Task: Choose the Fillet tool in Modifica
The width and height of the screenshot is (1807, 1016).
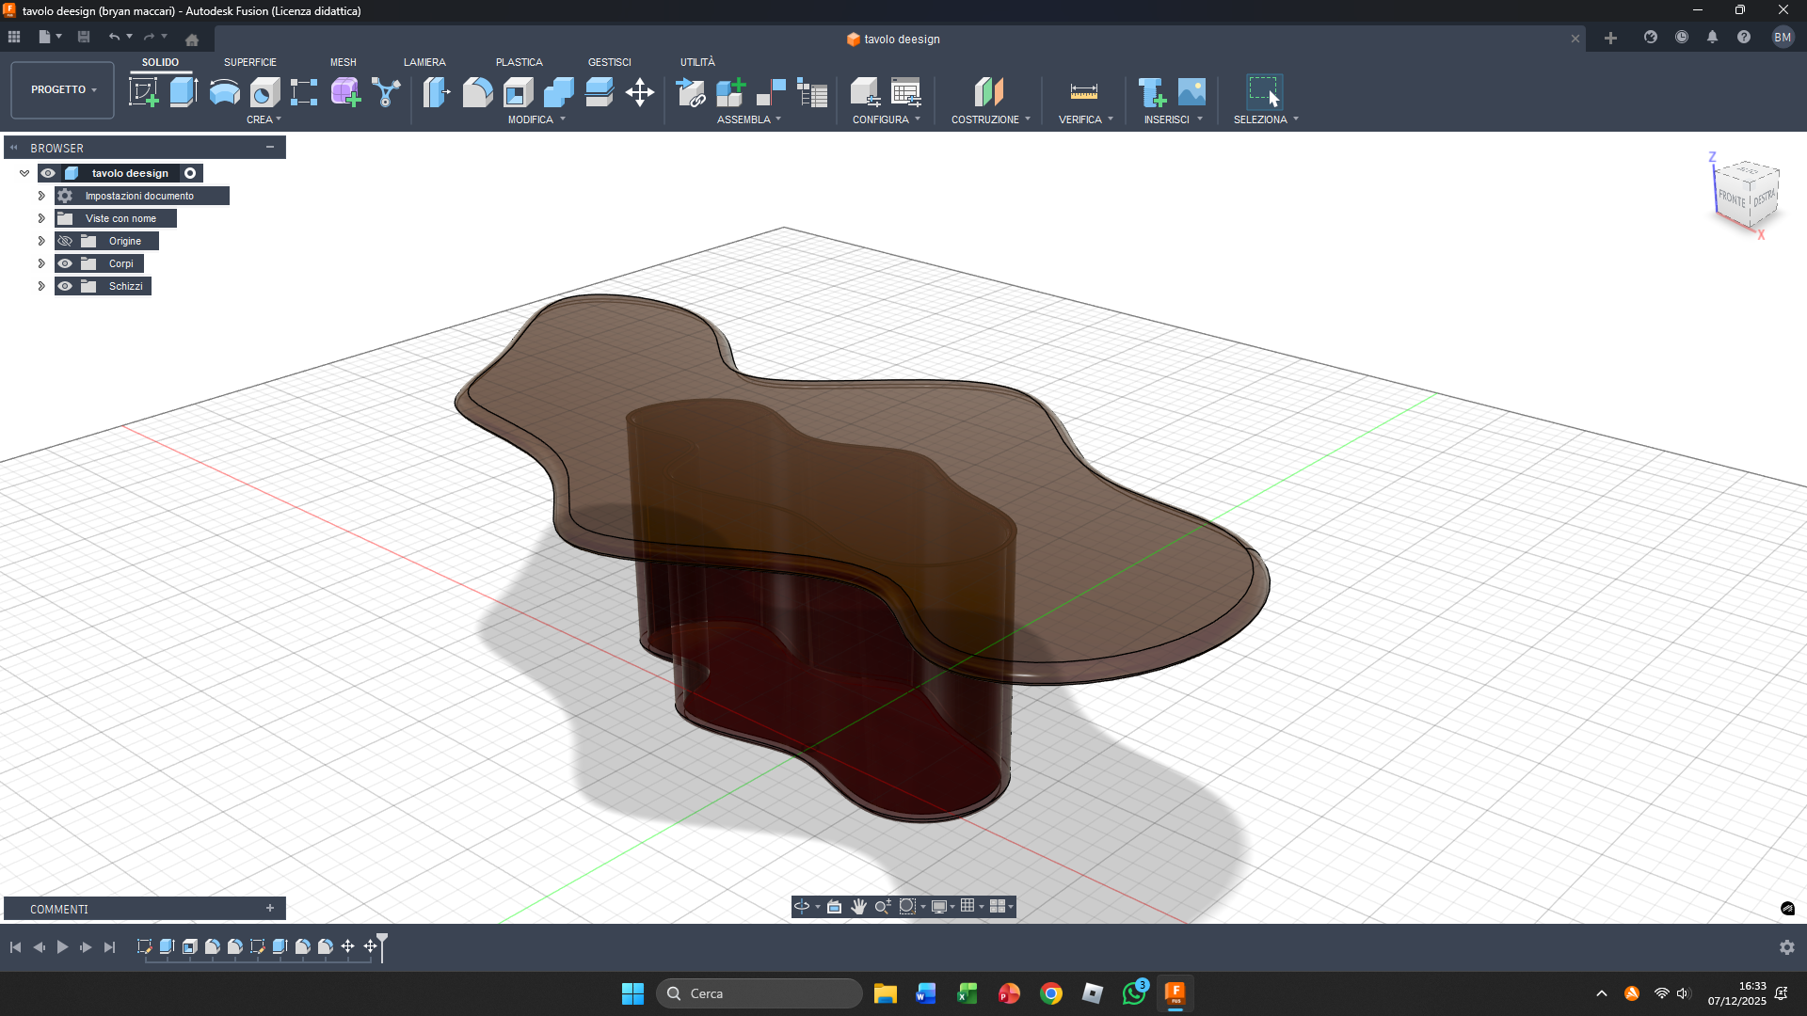Action: click(x=477, y=92)
